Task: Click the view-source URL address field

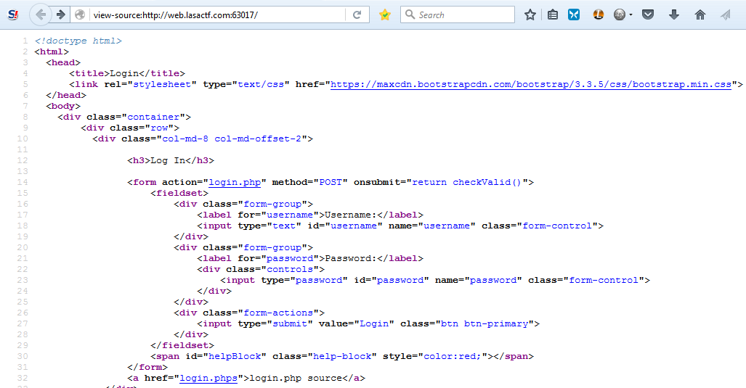Action: coord(218,15)
